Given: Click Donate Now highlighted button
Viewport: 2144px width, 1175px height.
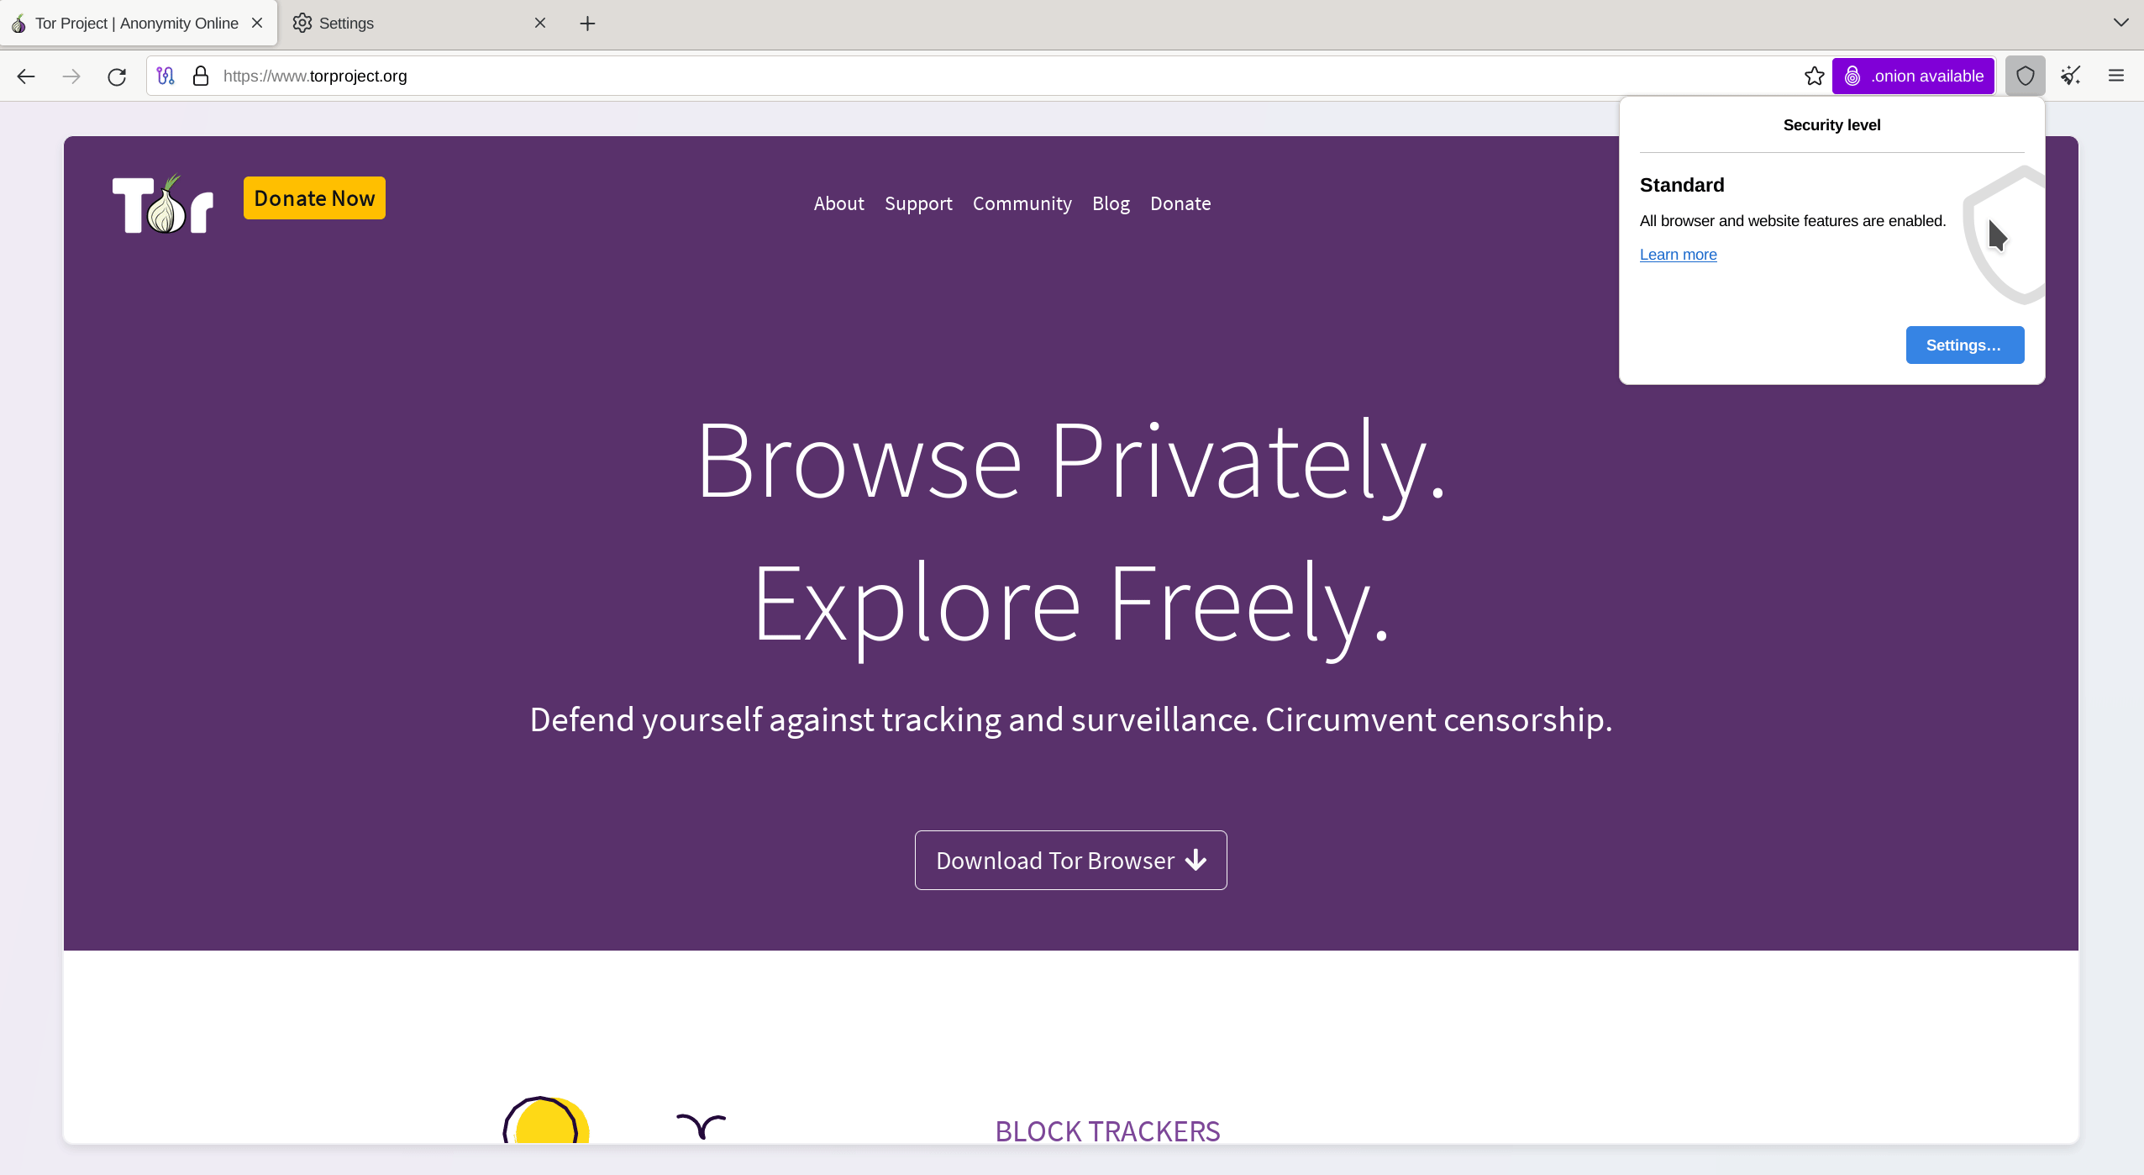Looking at the screenshot, I should pos(313,198).
